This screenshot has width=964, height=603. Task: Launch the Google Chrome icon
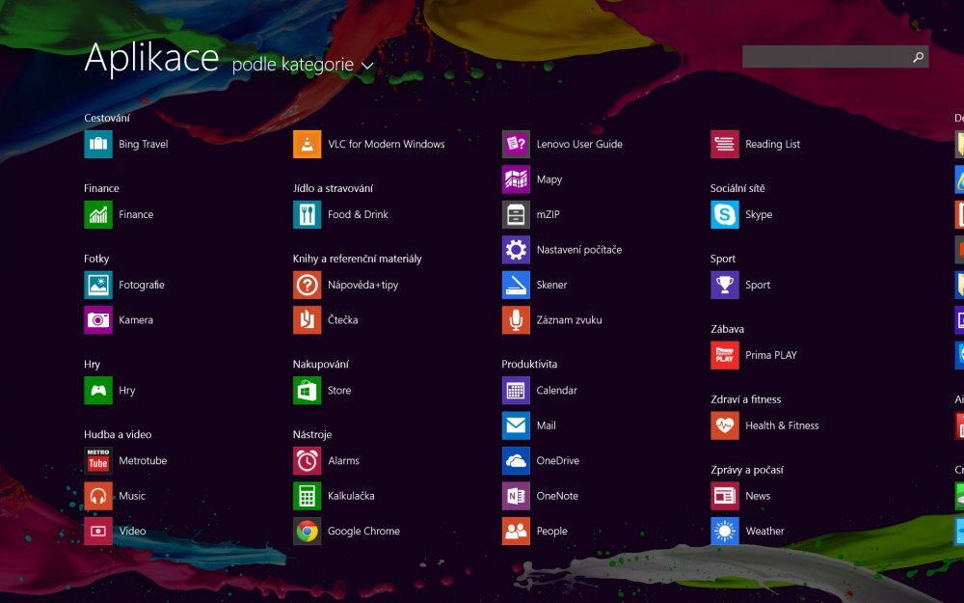click(x=307, y=531)
